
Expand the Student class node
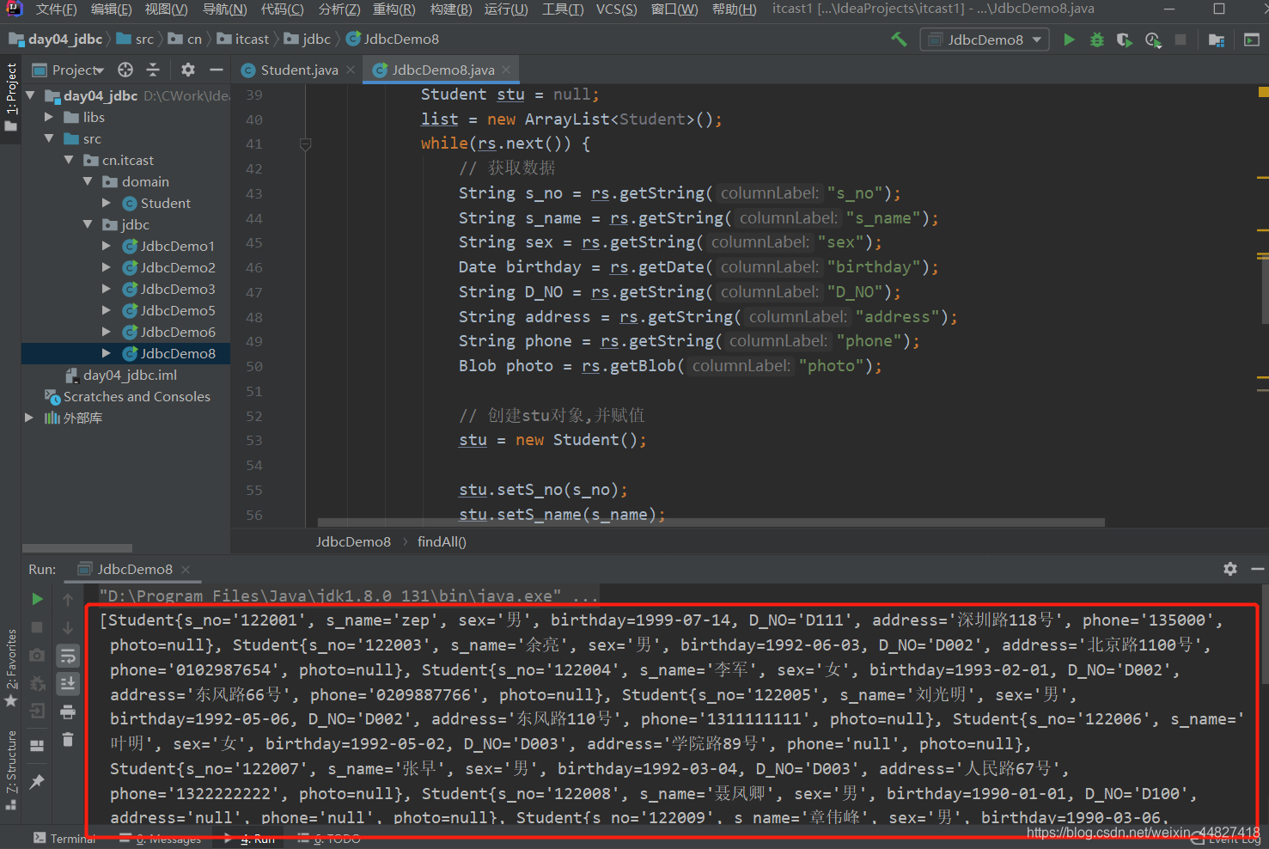[107, 203]
